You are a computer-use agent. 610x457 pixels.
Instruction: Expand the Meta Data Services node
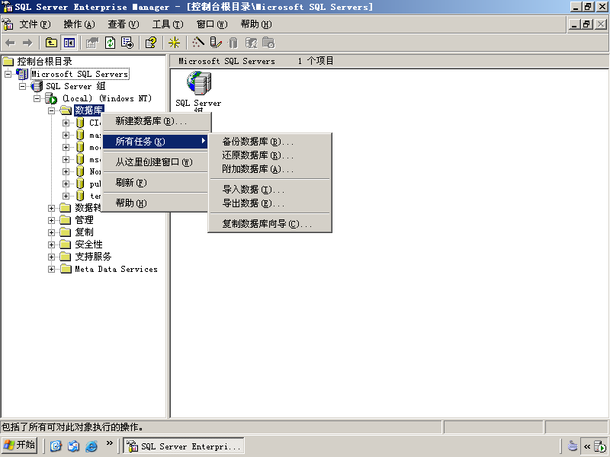pos(51,269)
